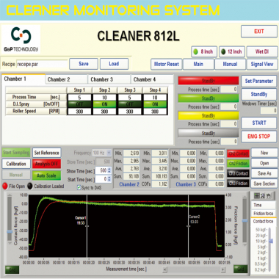Viewport: 279px width, 279px height.
Task: Toggle the Ch3 Contact channel display
Action: coord(238,173)
